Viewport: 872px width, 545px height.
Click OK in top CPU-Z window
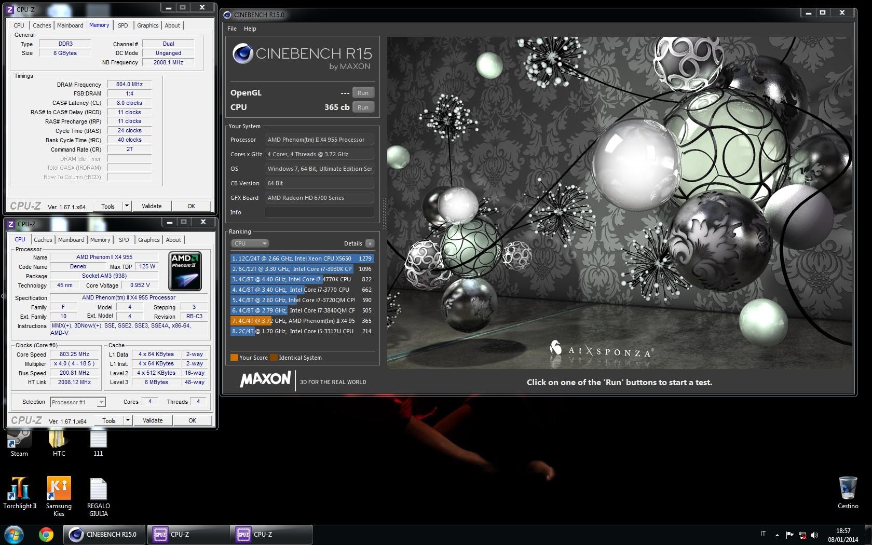click(191, 206)
